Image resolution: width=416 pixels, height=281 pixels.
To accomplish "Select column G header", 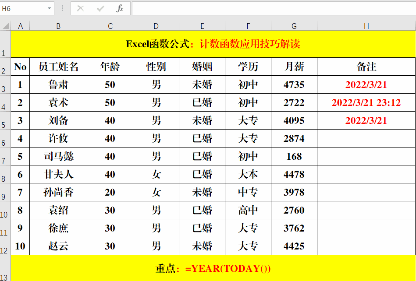I will [x=294, y=26].
